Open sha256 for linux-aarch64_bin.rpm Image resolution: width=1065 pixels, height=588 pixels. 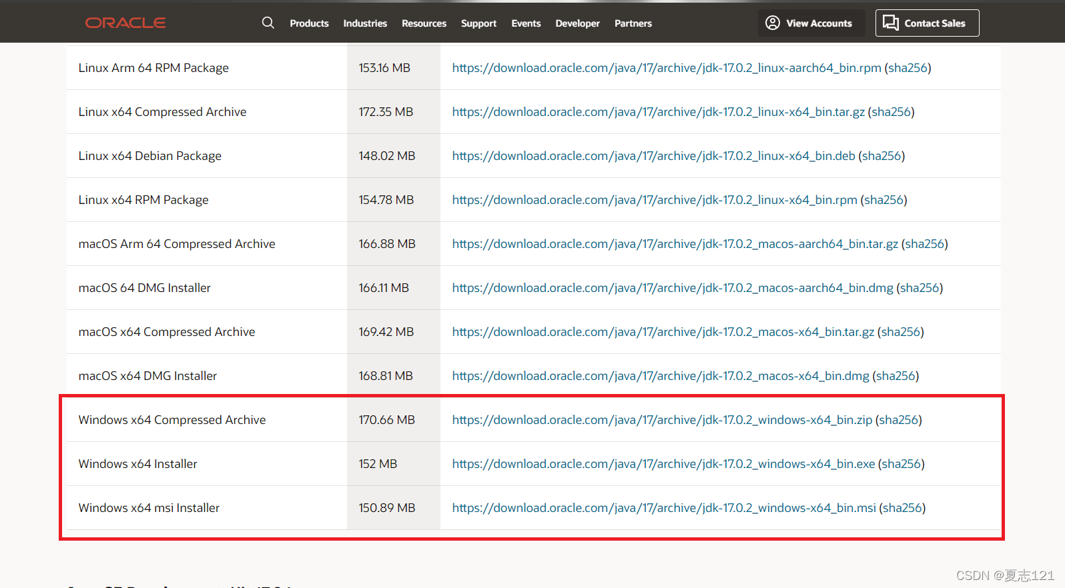908,68
